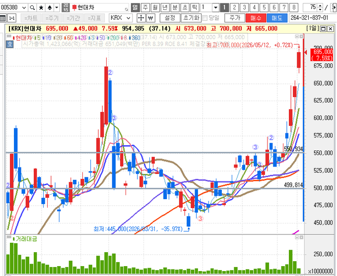
Task: Open the interval value 1 dropdown
Action: click(215, 8)
